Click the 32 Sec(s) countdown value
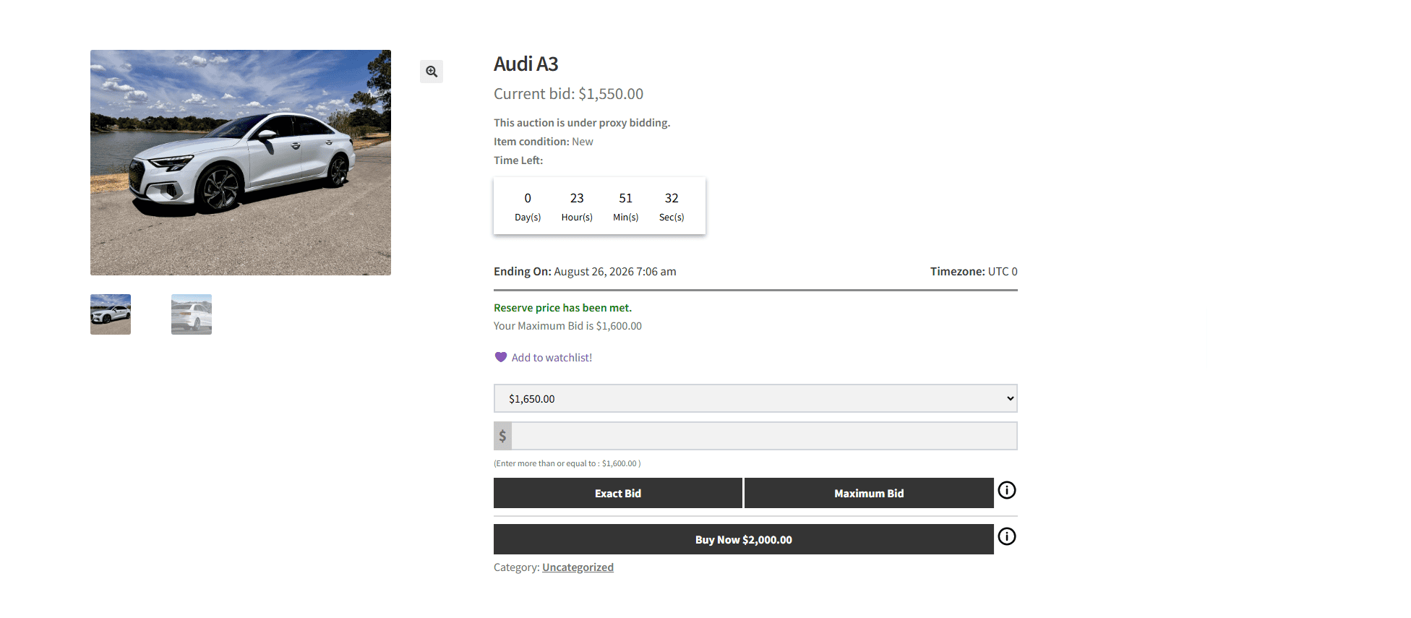Screen dimensions: 1411x618 click(x=672, y=206)
